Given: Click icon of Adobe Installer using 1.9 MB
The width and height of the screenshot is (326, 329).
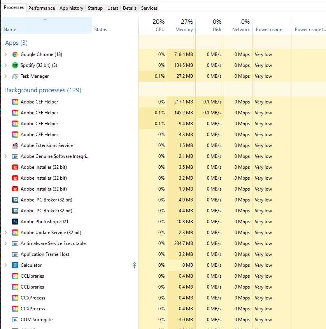Looking at the screenshot, I should [15, 189].
